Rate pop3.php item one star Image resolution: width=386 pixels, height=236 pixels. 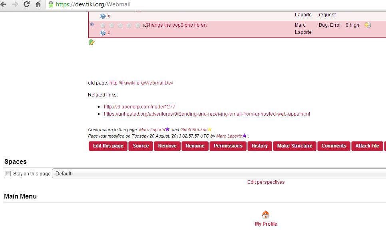point(103,25)
